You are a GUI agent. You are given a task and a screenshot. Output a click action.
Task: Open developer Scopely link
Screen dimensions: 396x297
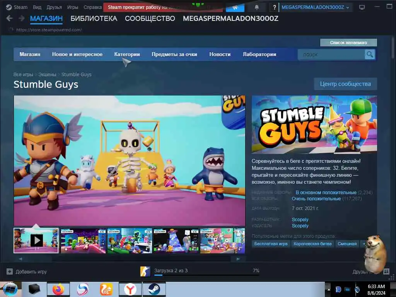coord(300,220)
